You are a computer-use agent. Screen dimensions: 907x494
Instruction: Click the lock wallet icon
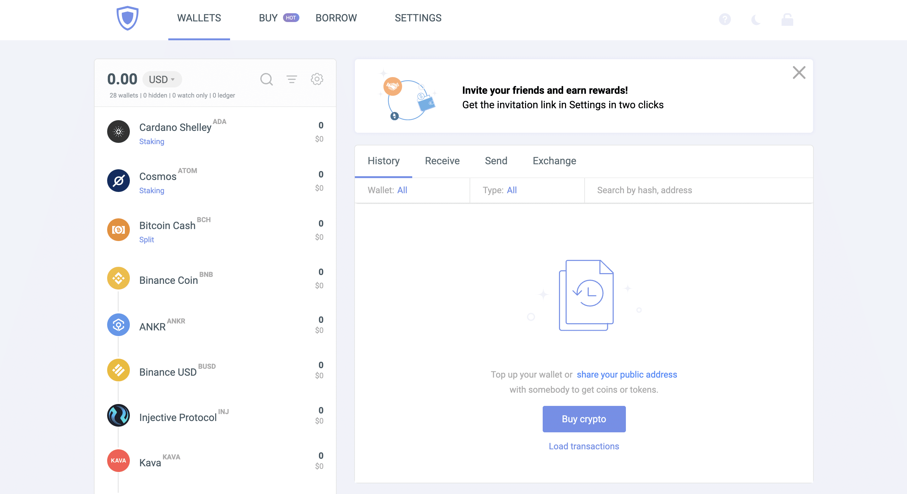pyautogui.click(x=787, y=19)
